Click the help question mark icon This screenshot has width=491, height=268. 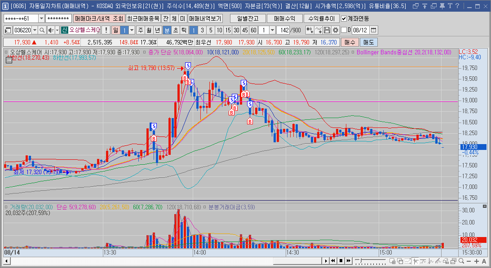click(x=457, y=6)
